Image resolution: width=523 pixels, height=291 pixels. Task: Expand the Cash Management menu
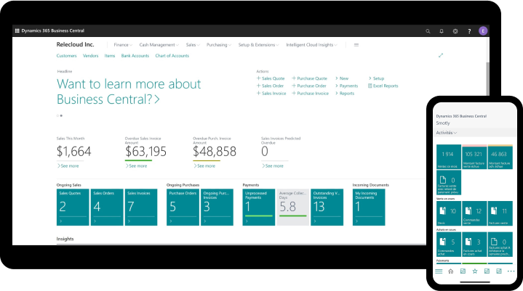[159, 44]
